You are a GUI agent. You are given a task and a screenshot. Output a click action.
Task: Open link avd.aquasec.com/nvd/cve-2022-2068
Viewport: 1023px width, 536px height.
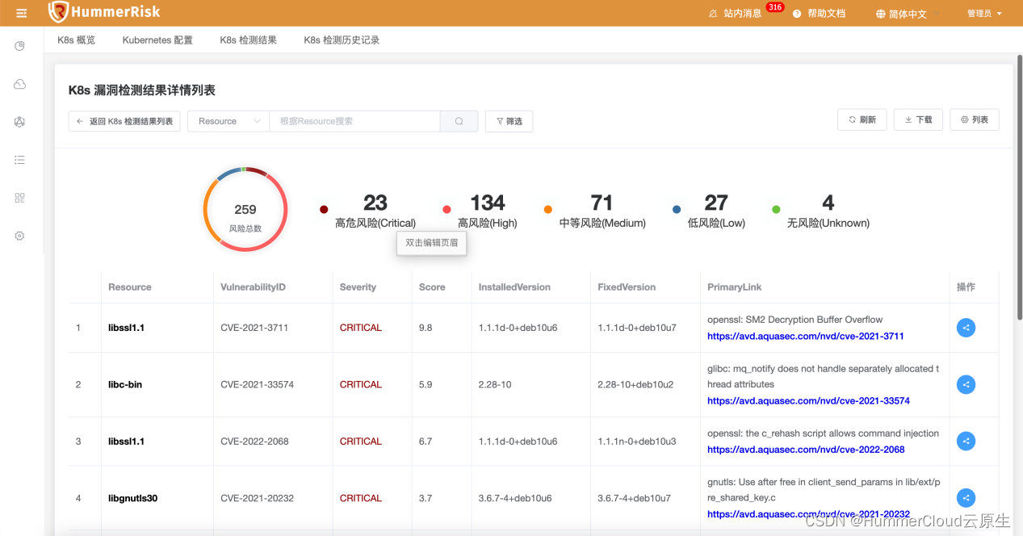[x=806, y=450]
